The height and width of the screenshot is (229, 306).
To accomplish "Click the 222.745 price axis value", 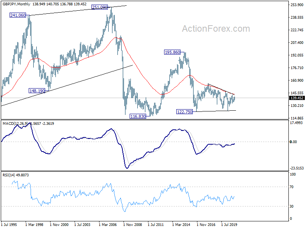I will pos(297,30).
